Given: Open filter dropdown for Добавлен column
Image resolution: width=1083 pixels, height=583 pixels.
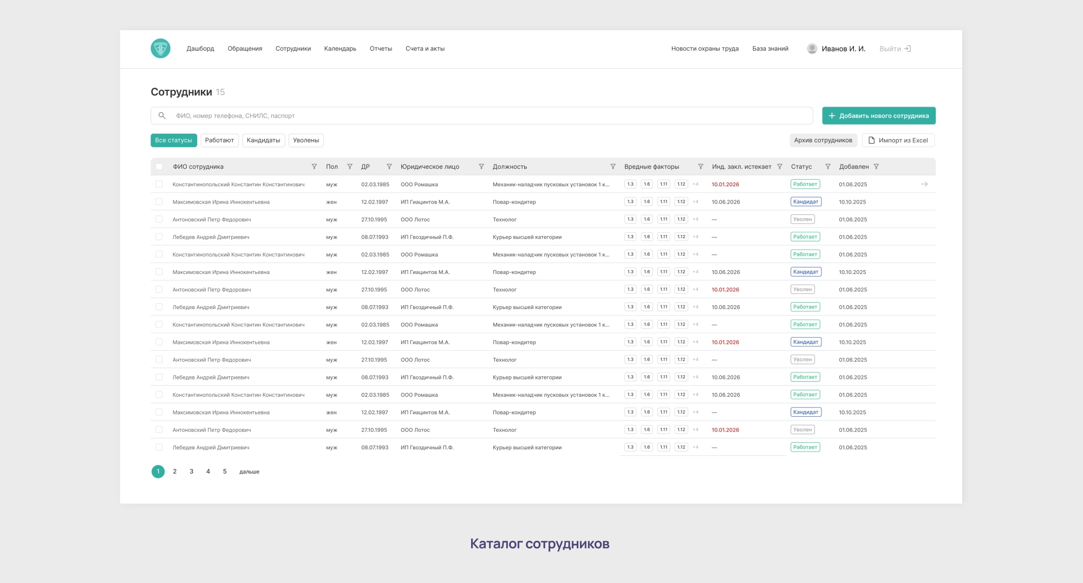Looking at the screenshot, I should pyautogui.click(x=876, y=167).
